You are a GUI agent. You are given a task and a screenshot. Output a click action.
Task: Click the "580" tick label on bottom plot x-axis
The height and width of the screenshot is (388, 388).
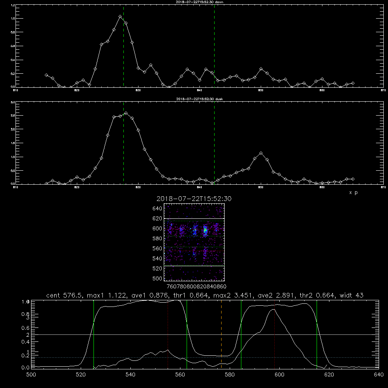230,375
